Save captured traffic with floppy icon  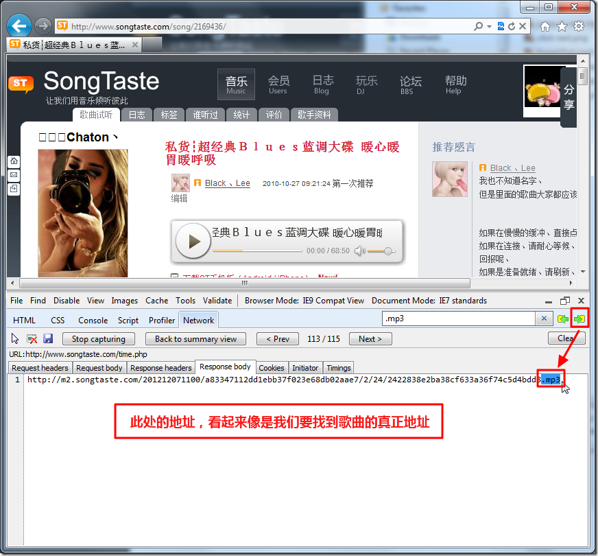pos(48,338)
